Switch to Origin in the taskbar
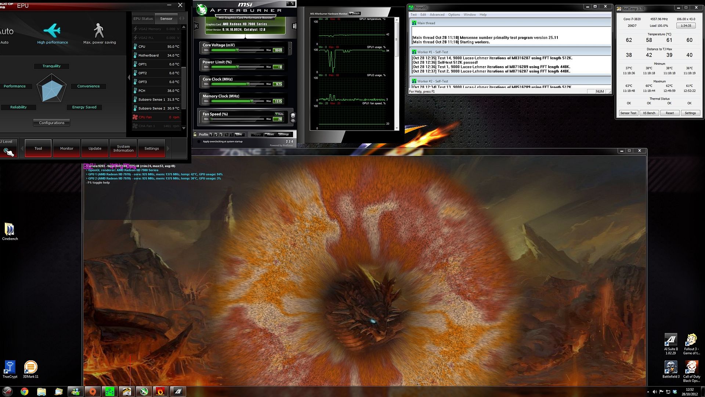This screenshot has width=705, height=397. click(93, 391)
